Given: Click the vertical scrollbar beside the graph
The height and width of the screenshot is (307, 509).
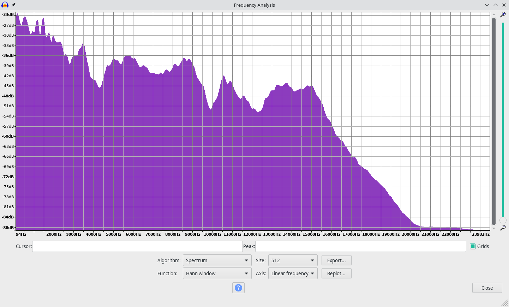Looking at the screenshot, I should coord(494,121).
